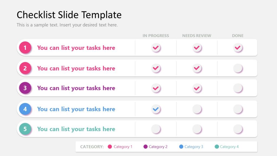
Task: Check the Done circle for task 2
Action: [x=238, y=68]
